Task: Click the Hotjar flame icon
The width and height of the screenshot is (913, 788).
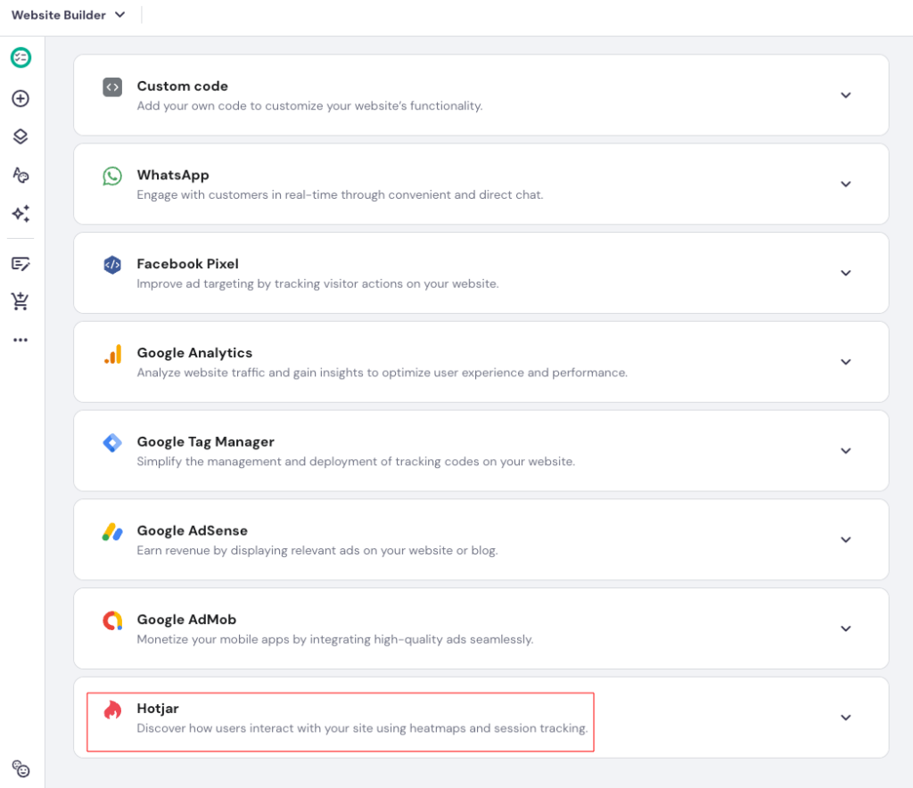Action: pos(111,709)
